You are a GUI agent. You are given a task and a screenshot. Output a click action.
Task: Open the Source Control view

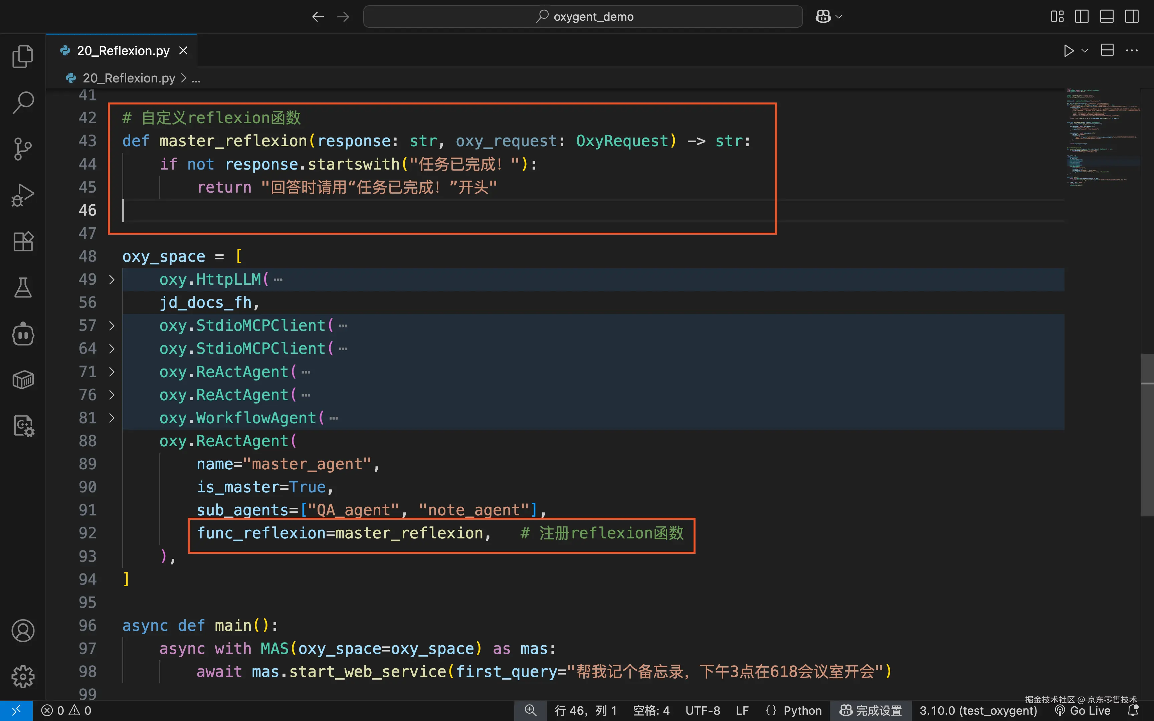22,149
